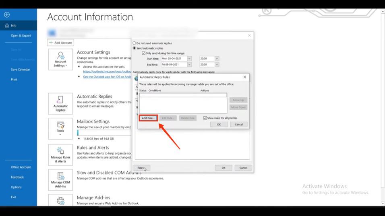Click the Start time date field
385x216 pixels.
click(174, 59)
